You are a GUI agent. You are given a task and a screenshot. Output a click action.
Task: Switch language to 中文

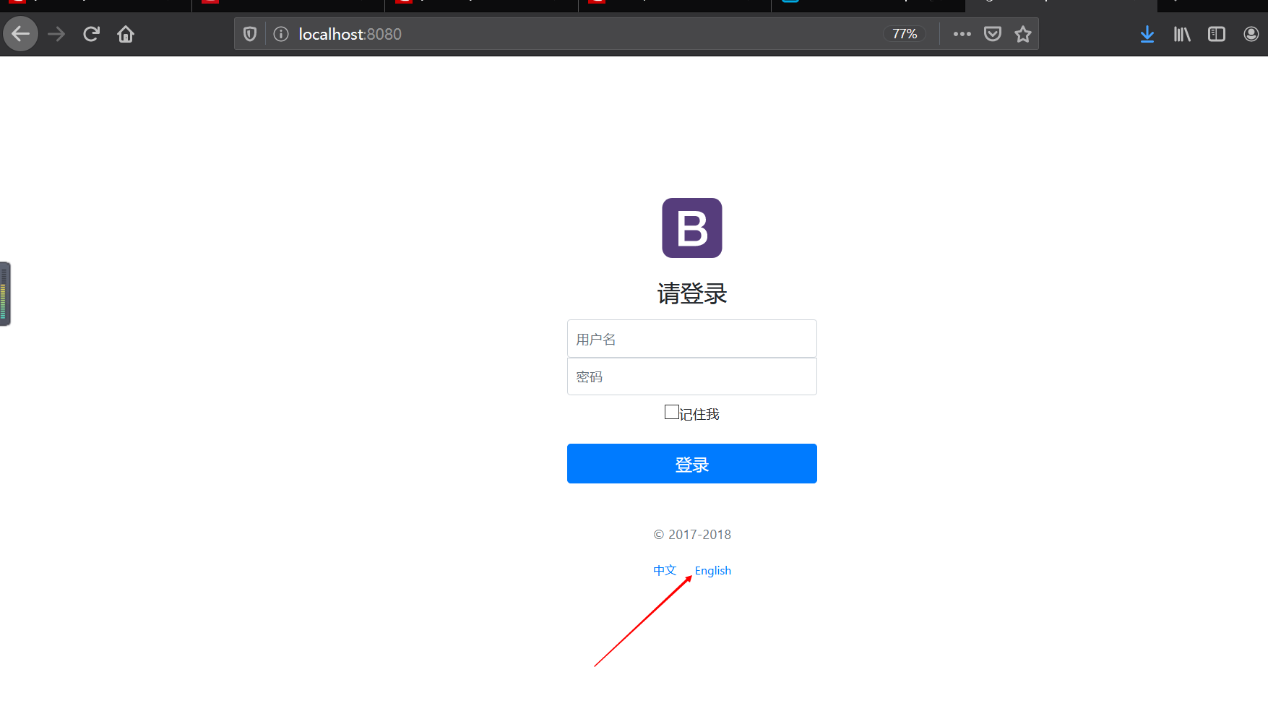pyautogui.click(x=665, y=570)
